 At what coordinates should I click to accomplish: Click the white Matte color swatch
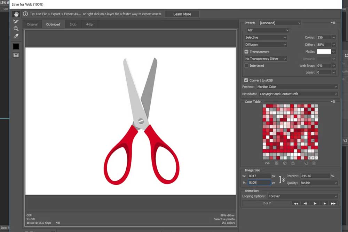click(x=324, y=52)
